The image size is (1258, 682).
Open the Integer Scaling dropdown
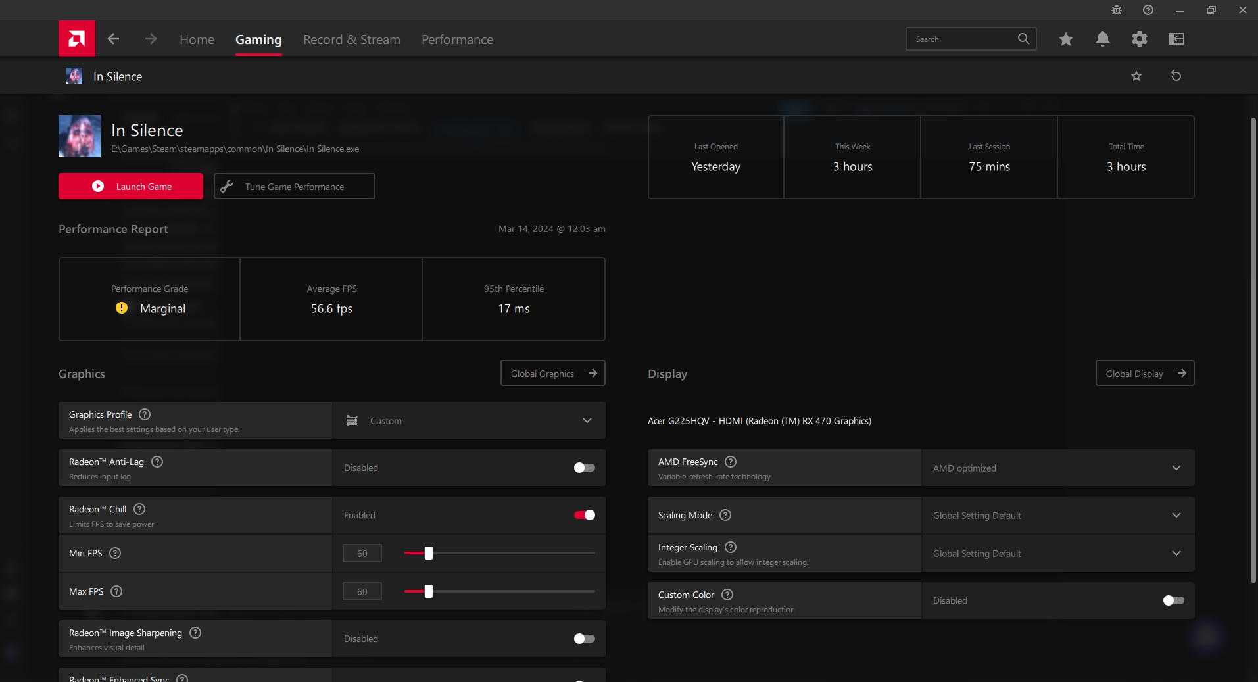1058,553
